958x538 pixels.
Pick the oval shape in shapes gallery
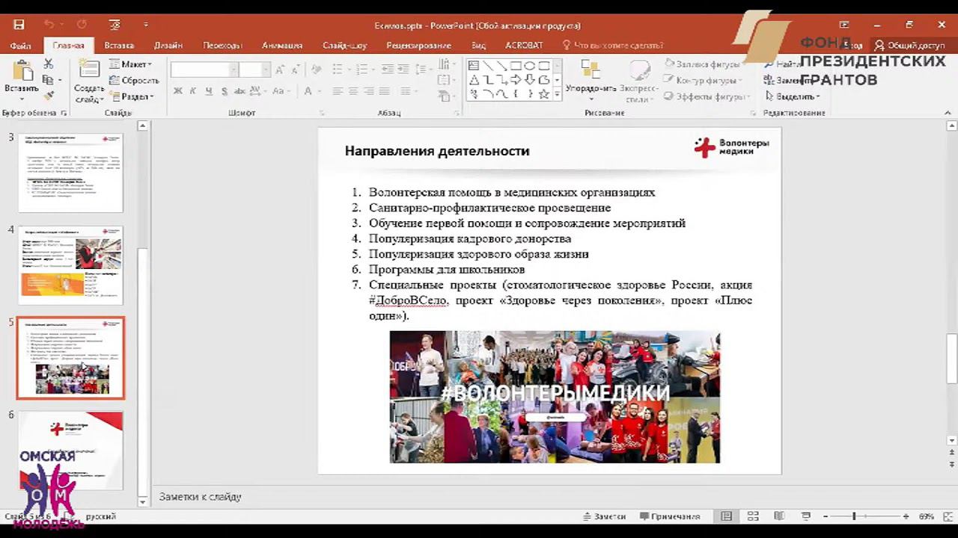pyautogui.click(x=530, y=66)
